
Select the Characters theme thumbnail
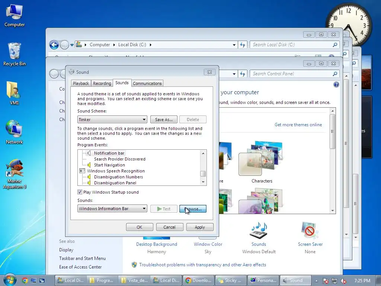[x=262, y=159]
